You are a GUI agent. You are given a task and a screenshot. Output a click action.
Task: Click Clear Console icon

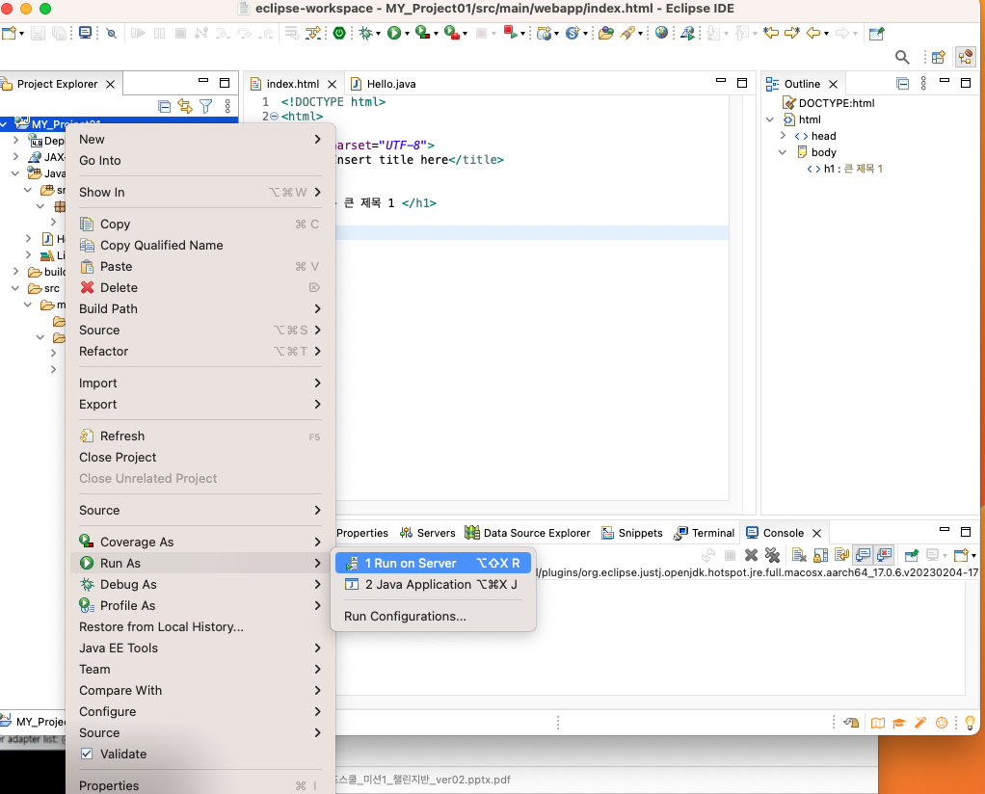(x=798, y=555)
